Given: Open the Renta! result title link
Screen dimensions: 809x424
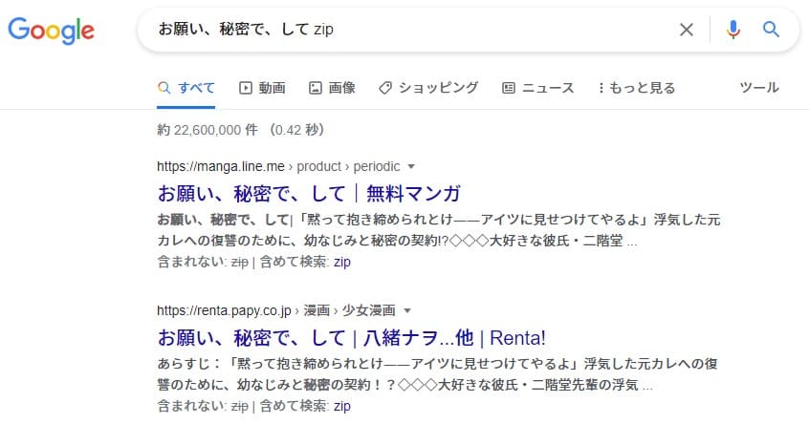Looking at the screenshot, I should 351,338.
